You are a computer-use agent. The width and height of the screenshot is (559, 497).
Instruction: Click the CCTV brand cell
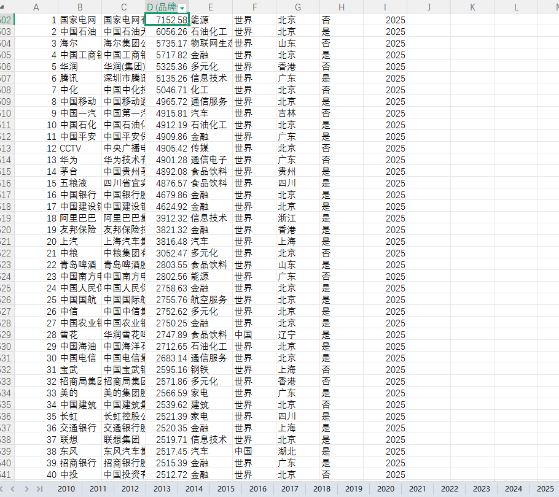coord(80,148)
